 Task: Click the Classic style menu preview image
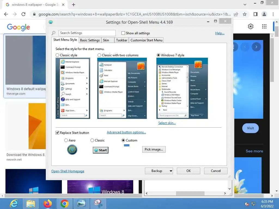pyautogui.click(x=73, y=88)
